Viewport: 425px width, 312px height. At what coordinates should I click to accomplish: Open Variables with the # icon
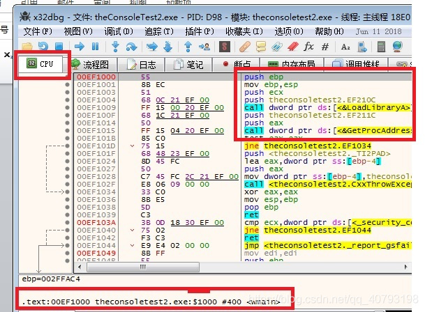(x=325, y=47)
